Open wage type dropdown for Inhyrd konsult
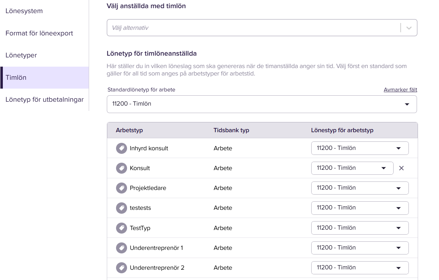Viewport: 439px width, 280px height. 360,148
